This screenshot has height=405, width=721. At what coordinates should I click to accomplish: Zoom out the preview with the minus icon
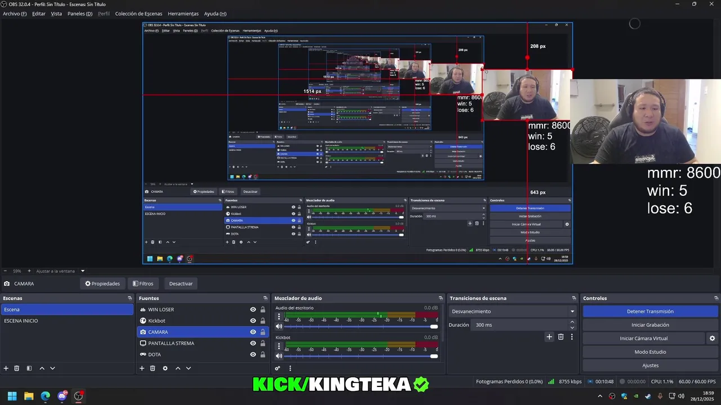click(5, 271)
